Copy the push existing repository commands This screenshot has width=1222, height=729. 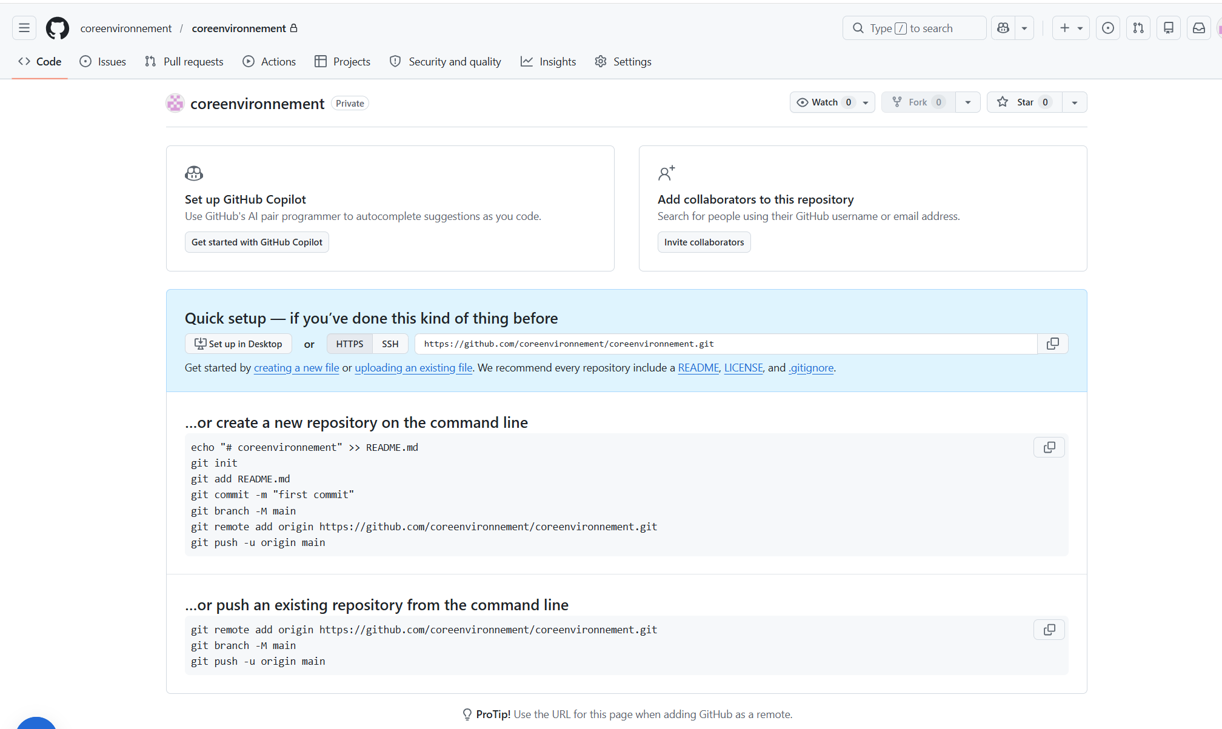pos(1049,630)
